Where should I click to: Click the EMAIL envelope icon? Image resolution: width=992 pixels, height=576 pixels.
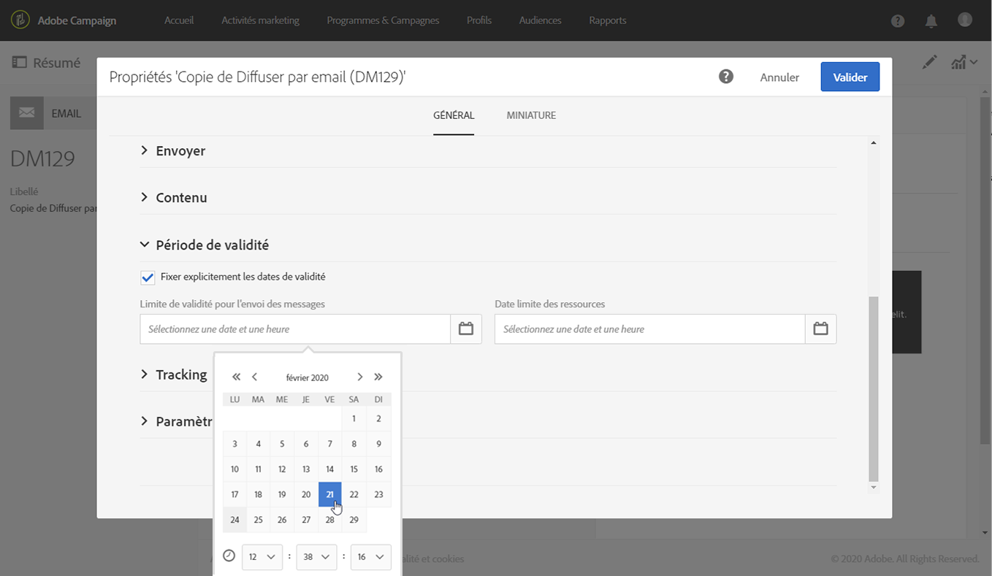(x=27, y=113)
